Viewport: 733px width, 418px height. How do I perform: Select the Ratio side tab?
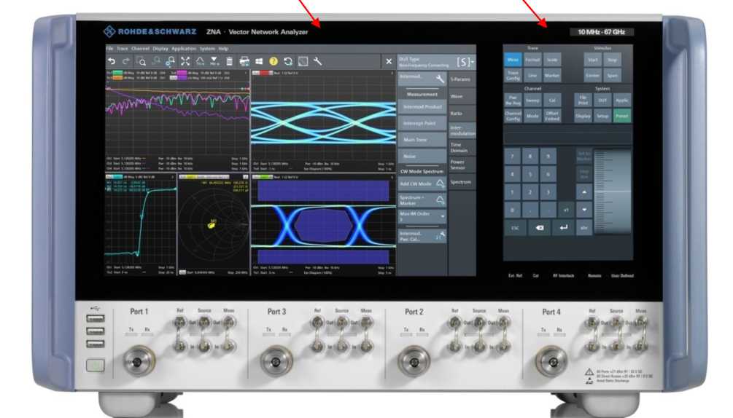coord(462,114)
